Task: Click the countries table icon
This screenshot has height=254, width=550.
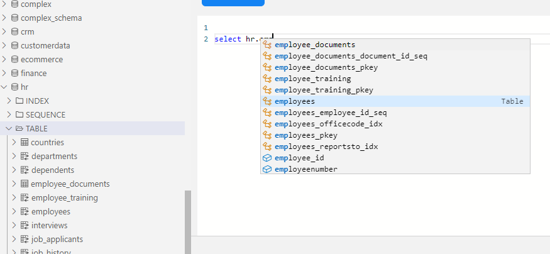Action: pyautogui.click(x=25, y=142)
